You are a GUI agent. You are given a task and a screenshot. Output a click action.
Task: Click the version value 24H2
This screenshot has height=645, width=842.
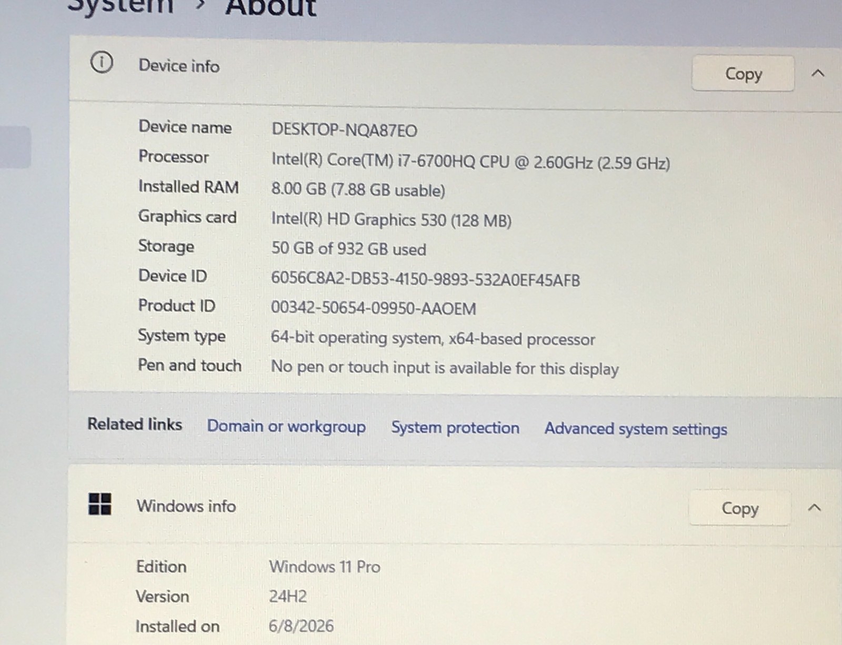pyautogui.click(x=288, y=596)
